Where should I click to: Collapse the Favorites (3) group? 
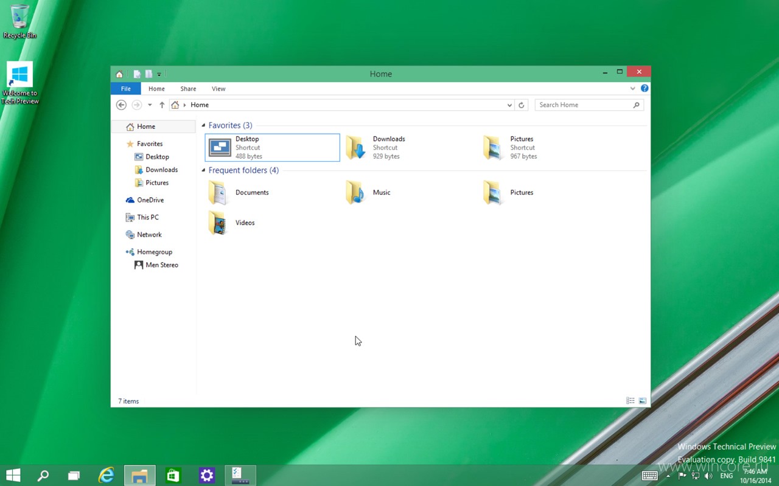point(204,125)
